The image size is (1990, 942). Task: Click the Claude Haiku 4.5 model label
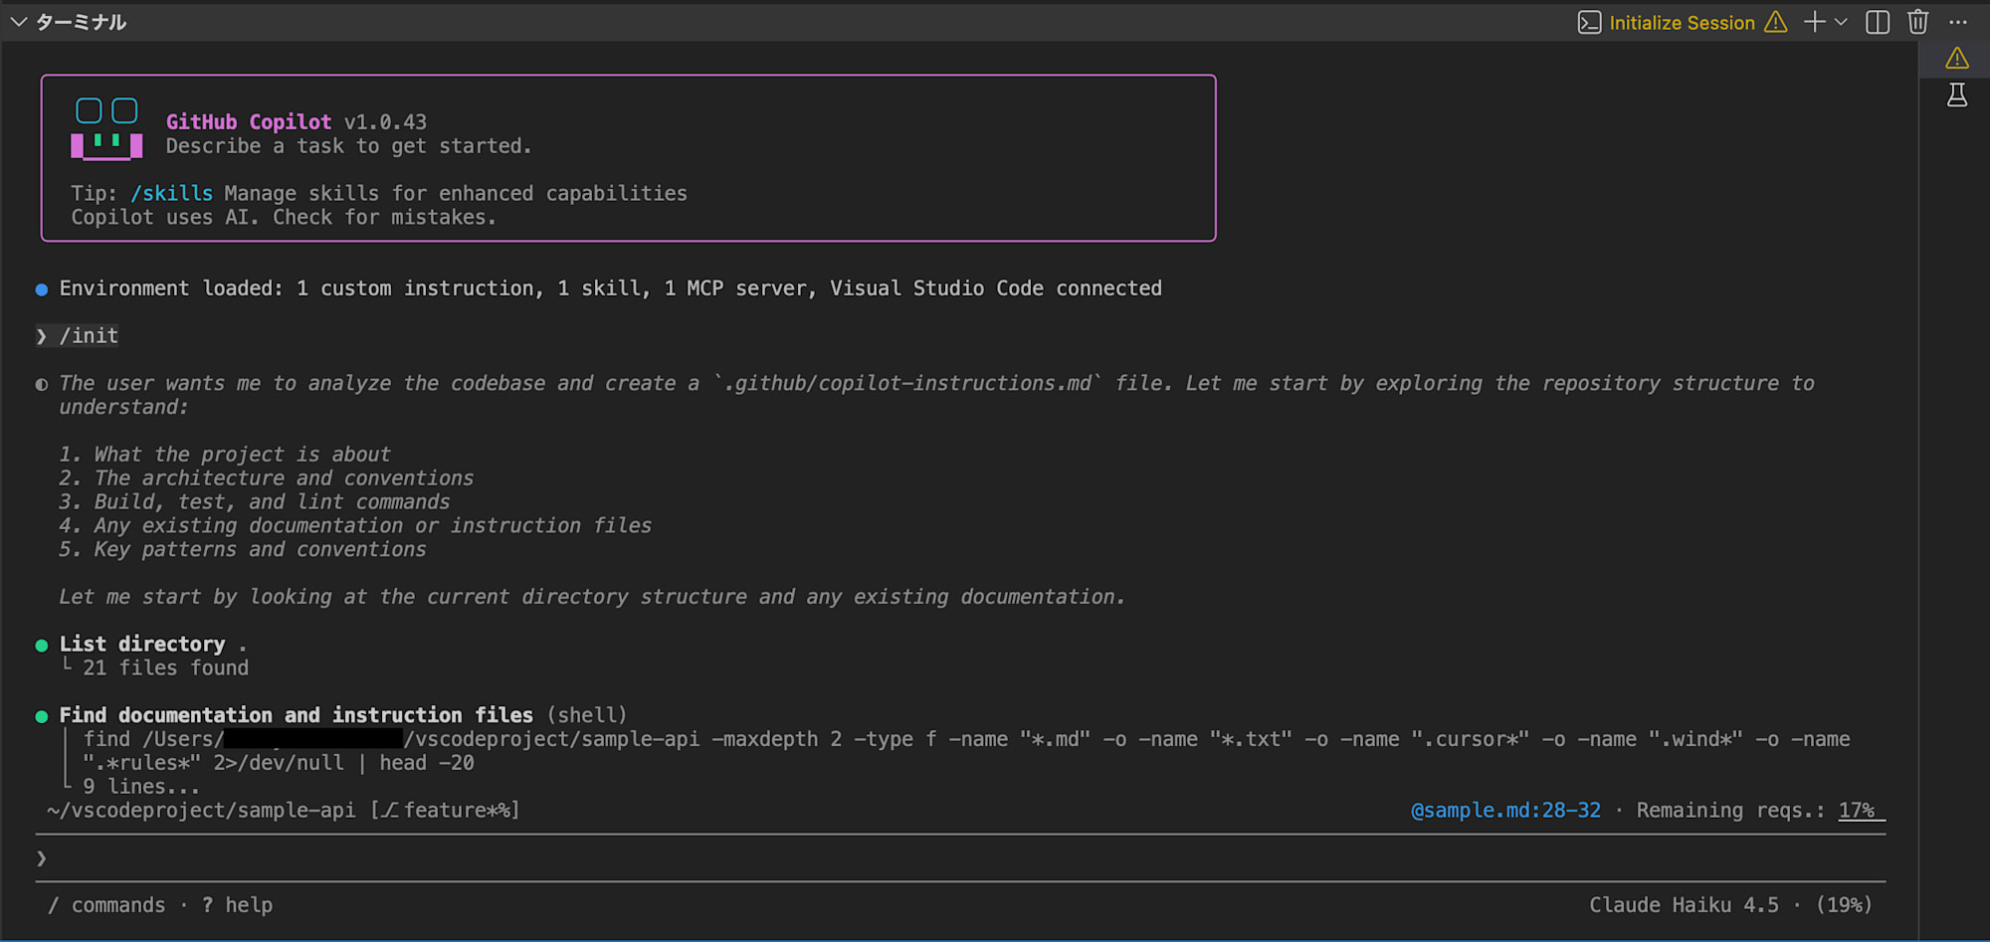1684,905
